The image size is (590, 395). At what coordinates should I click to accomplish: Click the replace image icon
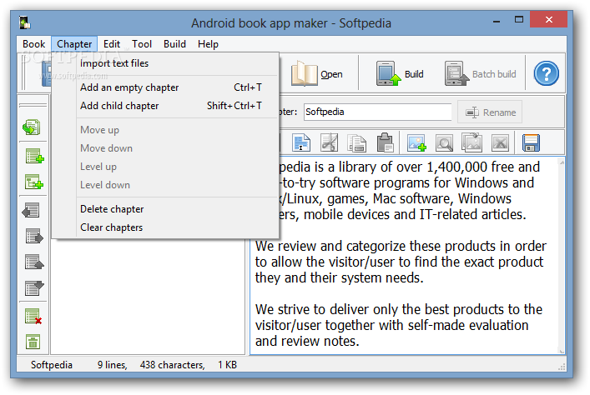click(471, 142)
